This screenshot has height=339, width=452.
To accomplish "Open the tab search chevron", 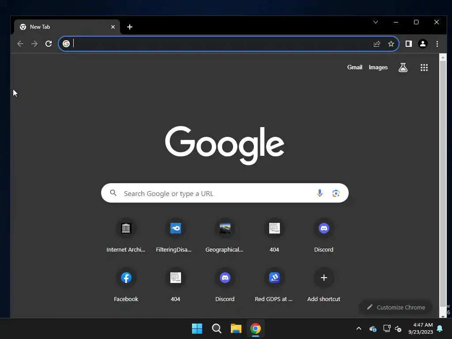I will (x=375, y=22).
